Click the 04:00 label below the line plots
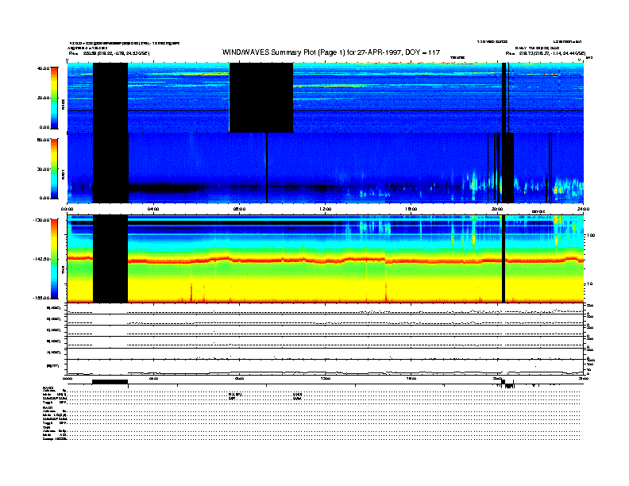 tap(153, 378)
